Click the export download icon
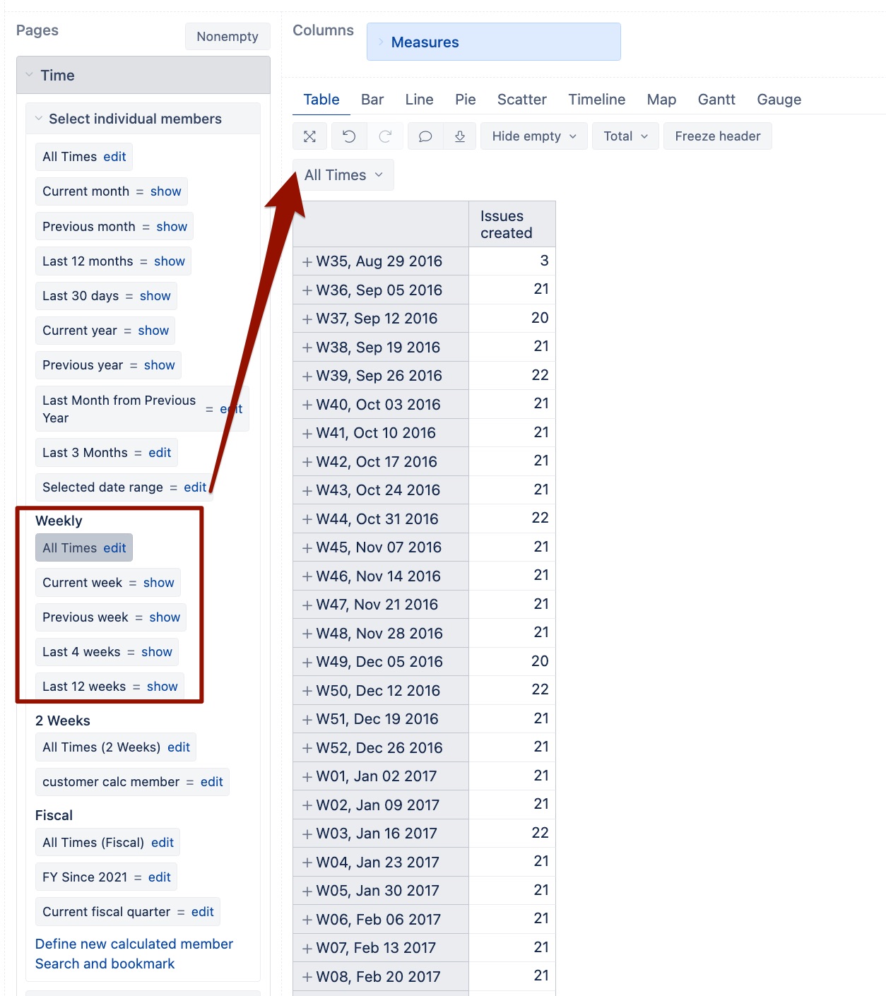 (460, 136)
